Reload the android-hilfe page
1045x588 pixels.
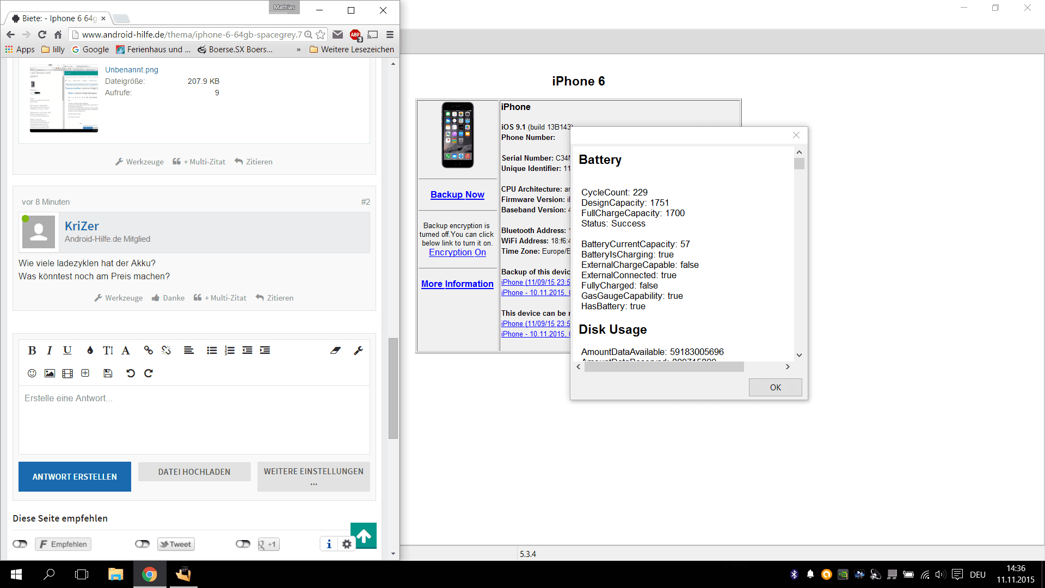42,35
